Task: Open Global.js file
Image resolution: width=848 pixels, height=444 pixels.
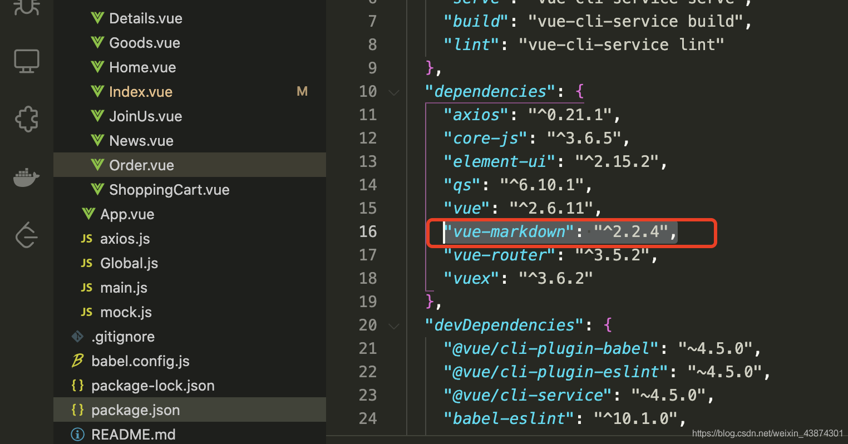Action: click(x=129, y=263)
